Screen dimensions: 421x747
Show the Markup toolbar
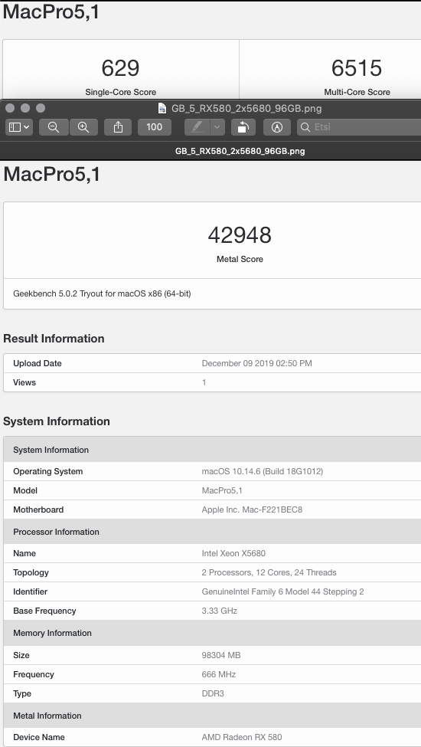[x=277, y=127]
